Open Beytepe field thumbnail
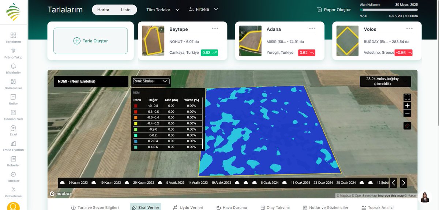 point(153,41)
